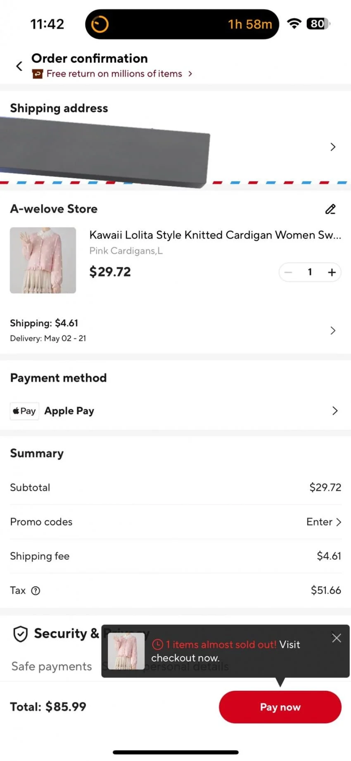Open Free return on millions of items link
351x761 pixels.
coord(114,74)
